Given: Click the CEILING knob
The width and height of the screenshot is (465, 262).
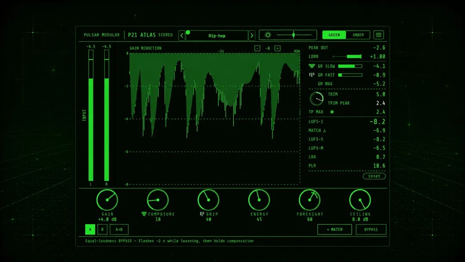Looking at the screenshot, I should (360, 200).
